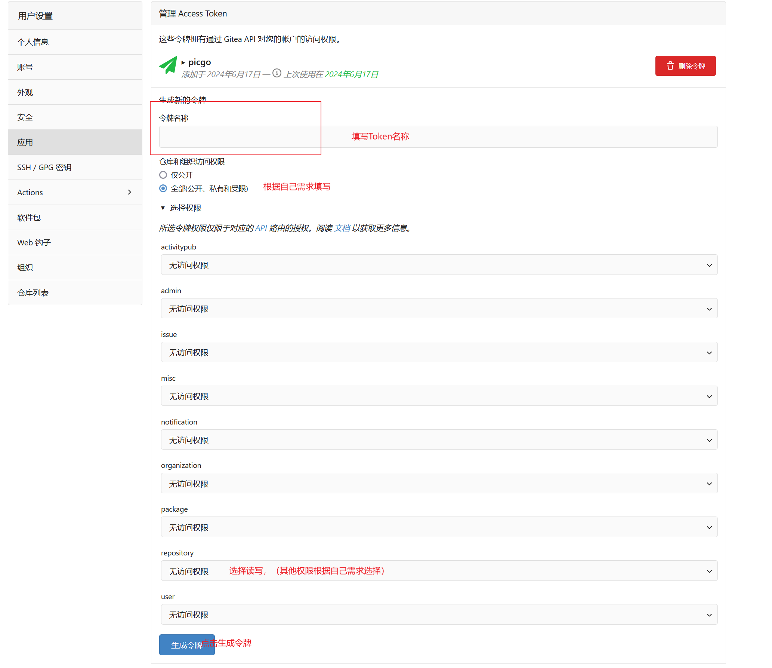Click the blue 生成令牌 button

pos(186,645)
